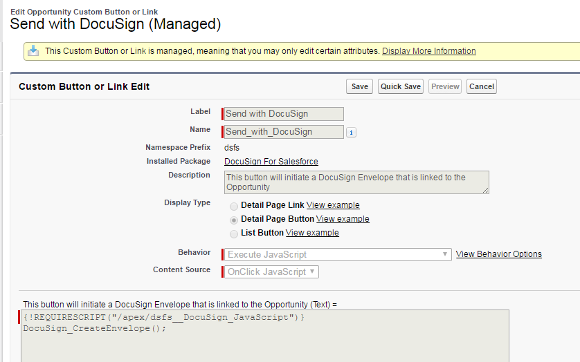This screenshot has width=580, height=362.
Task: Click inside the Label text field
Action: point(284,114)
